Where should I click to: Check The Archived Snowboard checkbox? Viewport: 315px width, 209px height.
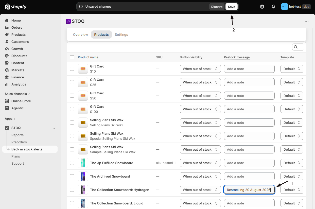click(x=72, y=176)
